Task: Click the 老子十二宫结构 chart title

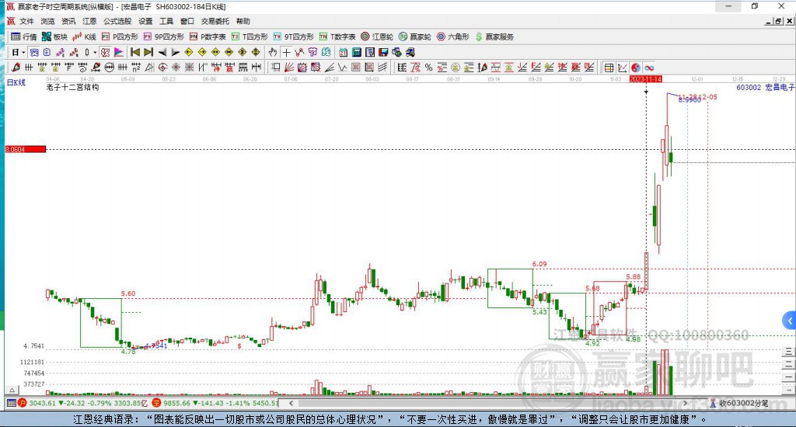Action: click(x=72, y=87)
